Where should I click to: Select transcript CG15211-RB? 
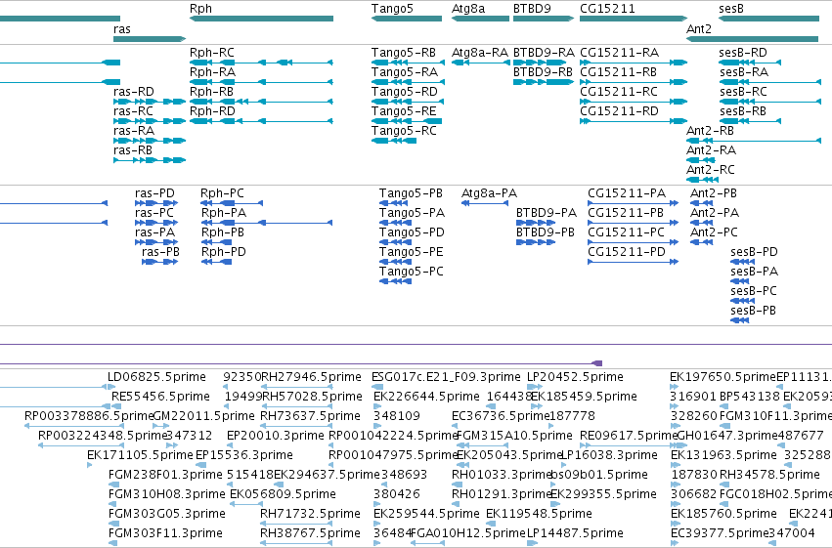click(618, 72)
